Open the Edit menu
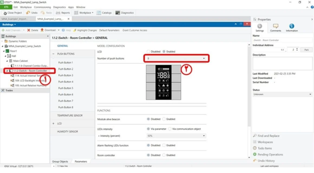Screen dimensions: 314x173 click(16, 7)
